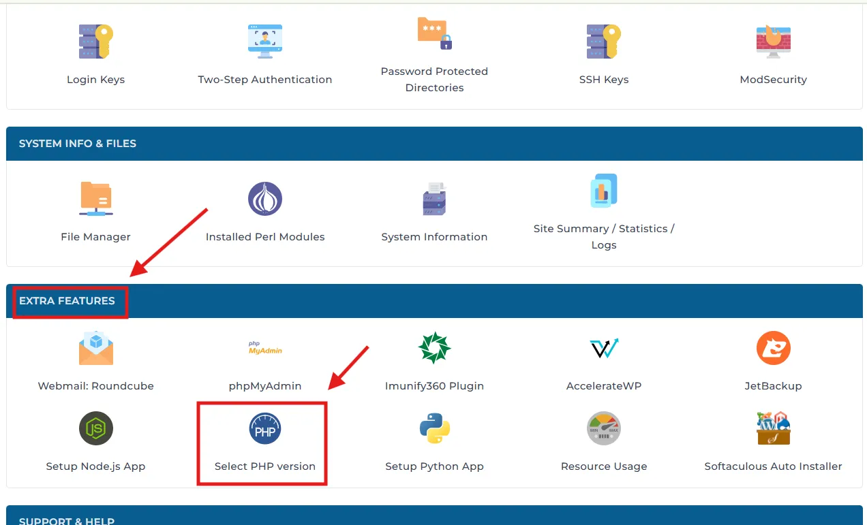This screenshot has width=867, height=525.
Task: Click the Extra Features section header
Action: click(x=67, y=301)
